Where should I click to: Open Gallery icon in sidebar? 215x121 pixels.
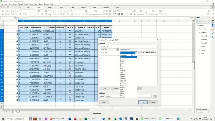point(213,29)
